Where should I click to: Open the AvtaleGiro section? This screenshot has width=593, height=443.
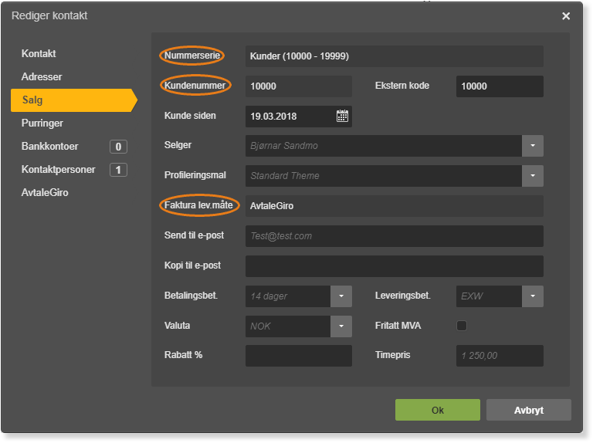[45, 192]
